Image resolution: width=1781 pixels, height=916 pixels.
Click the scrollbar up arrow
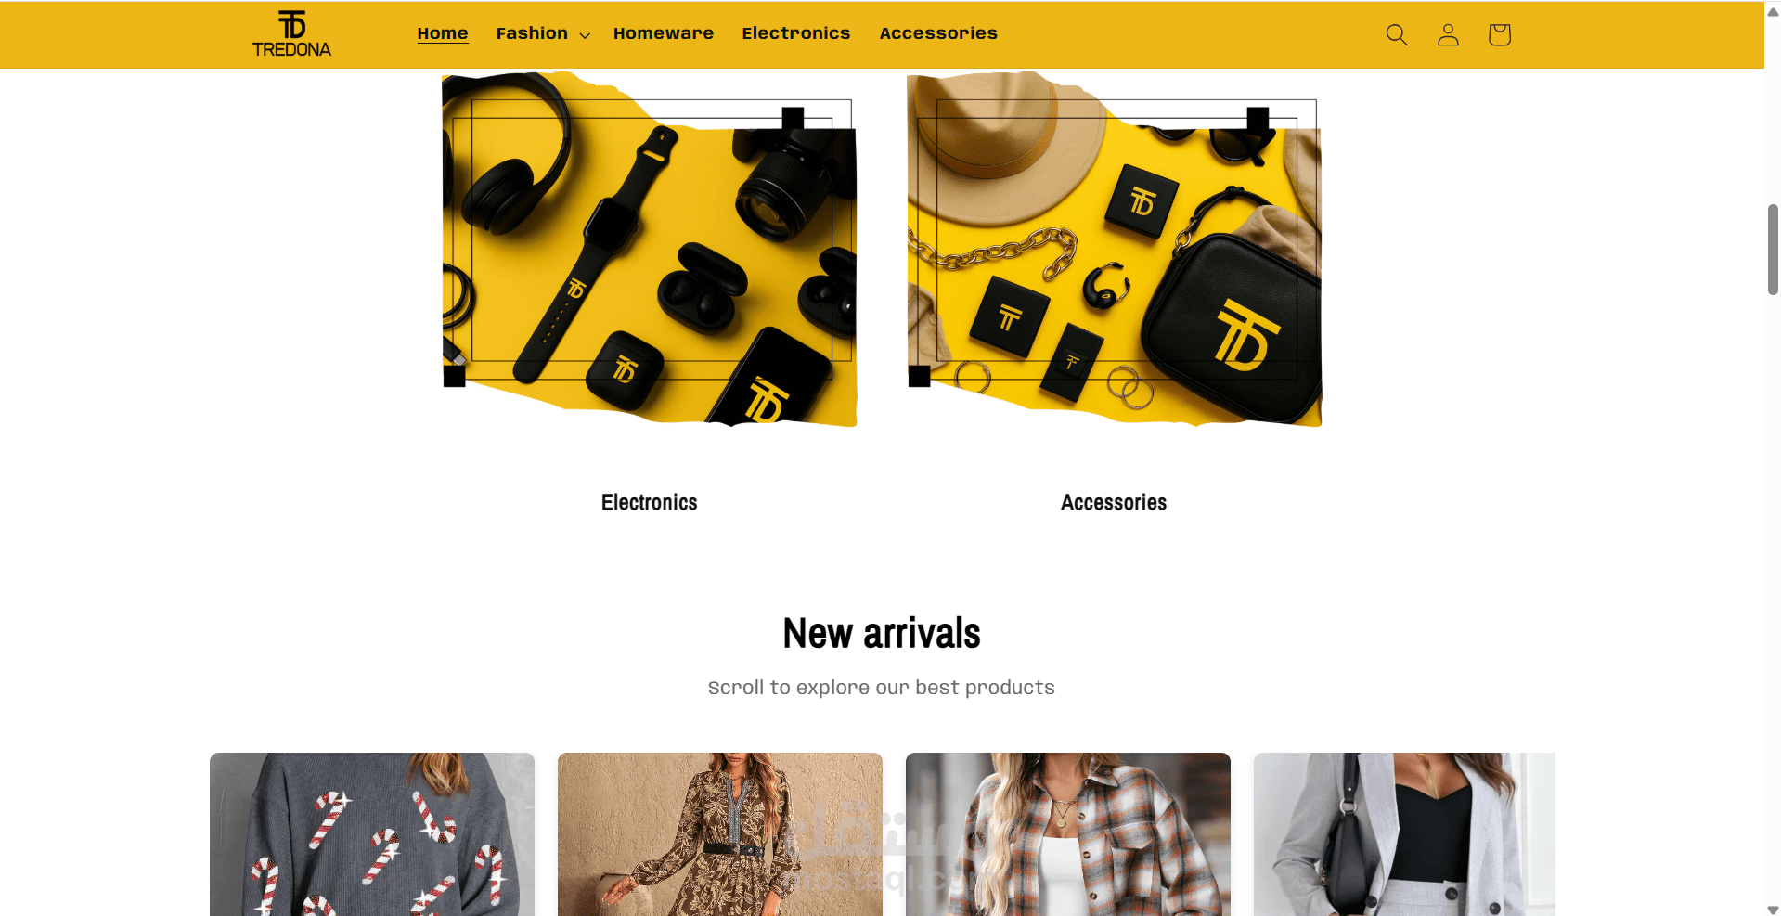[x=1773, y=12]
